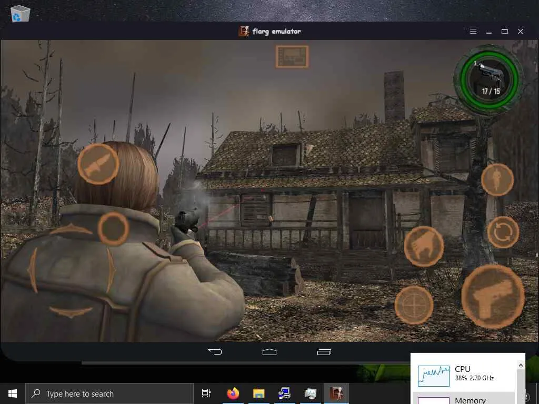Open the inventory case icon at top

(x=292, y=57)
